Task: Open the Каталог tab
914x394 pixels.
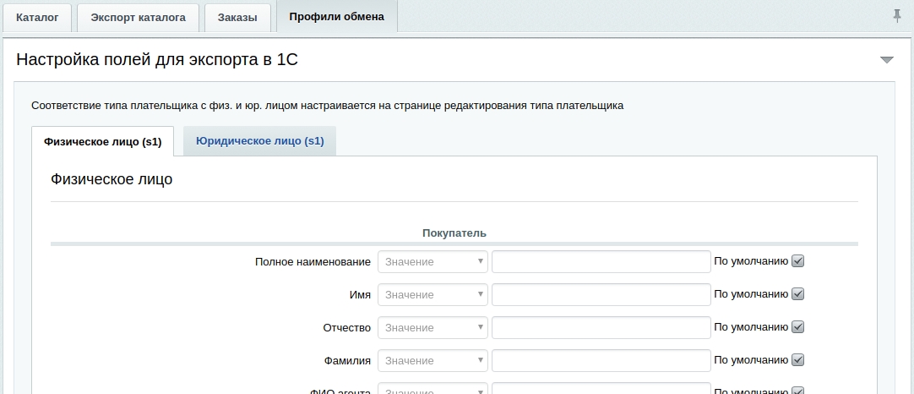Action: click(37, 17)
